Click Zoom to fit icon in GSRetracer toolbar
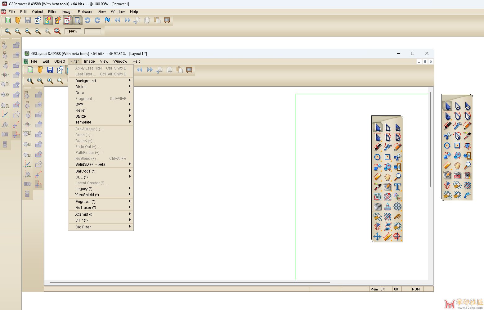The width and height of the screenshot is (484, 310). (8, 31)
